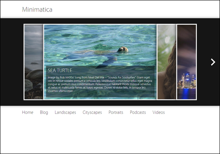Screen dimensions: 220x154
Task: Click the blank header area right of Minimatica
Action: [x=135, y=10]
